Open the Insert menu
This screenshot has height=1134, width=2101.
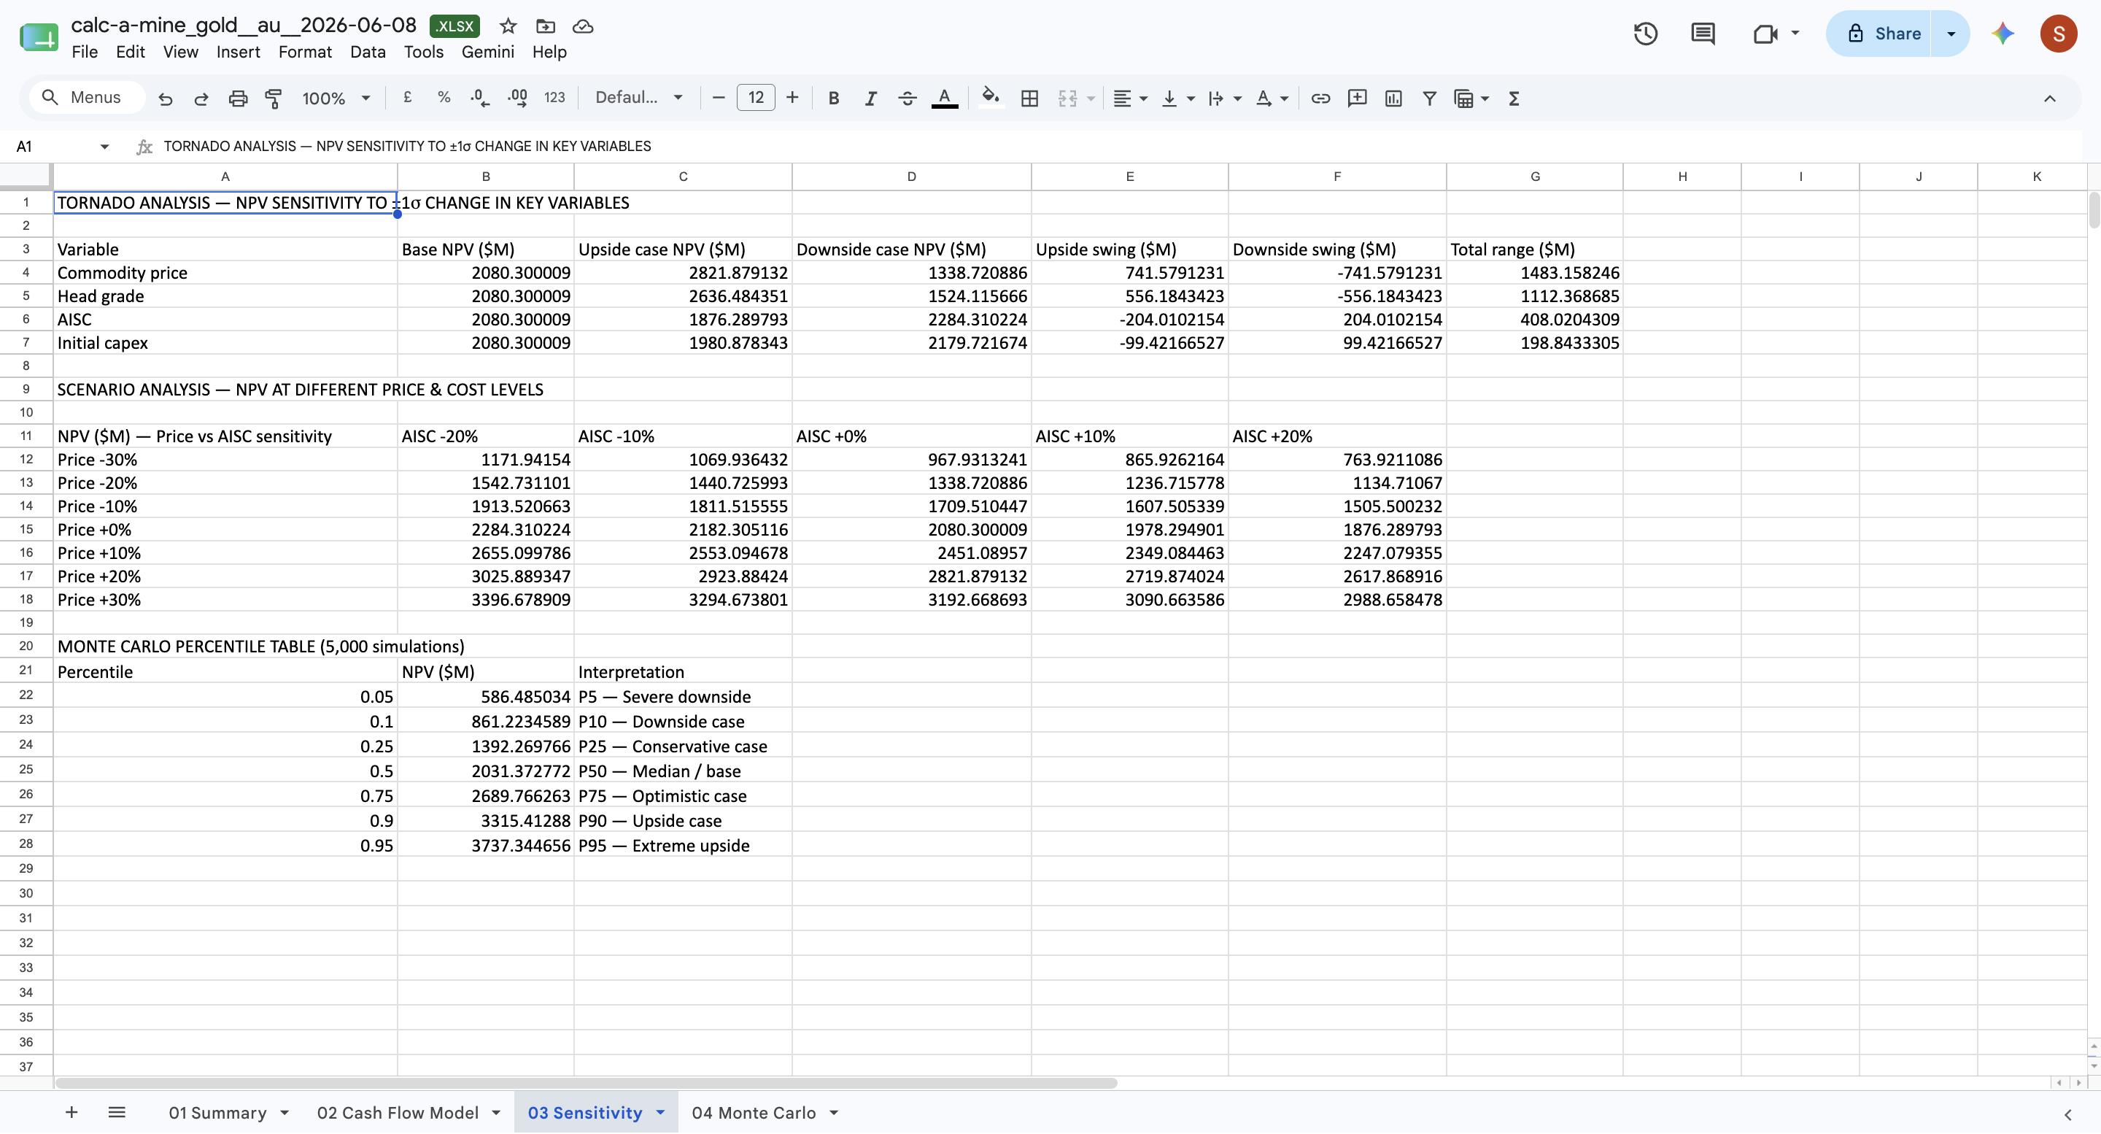tap(238, 53)
